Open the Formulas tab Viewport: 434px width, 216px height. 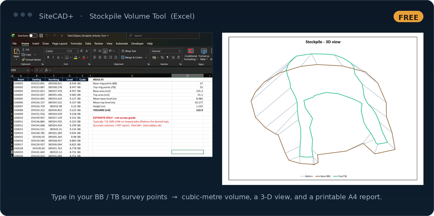(x=76, y=44)
